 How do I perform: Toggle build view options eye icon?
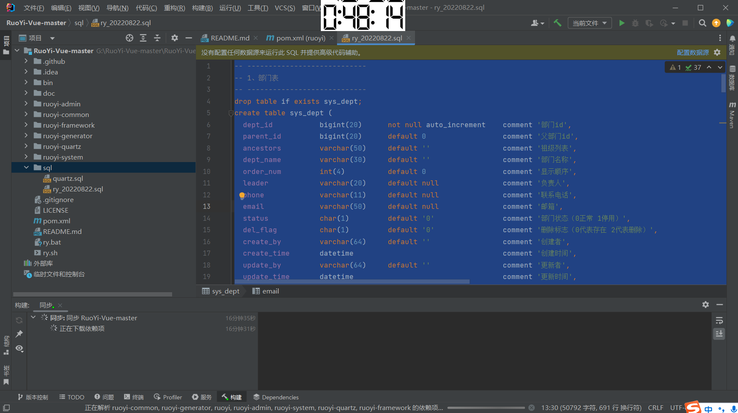[19, 348]
